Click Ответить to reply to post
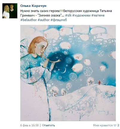 pyautogui.click(x=48, y=125)
